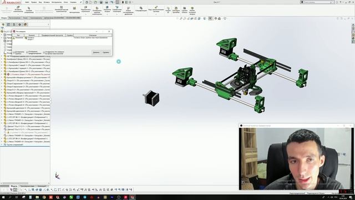Open the ConfigurationManager tab icon

[x=14, y=24]
